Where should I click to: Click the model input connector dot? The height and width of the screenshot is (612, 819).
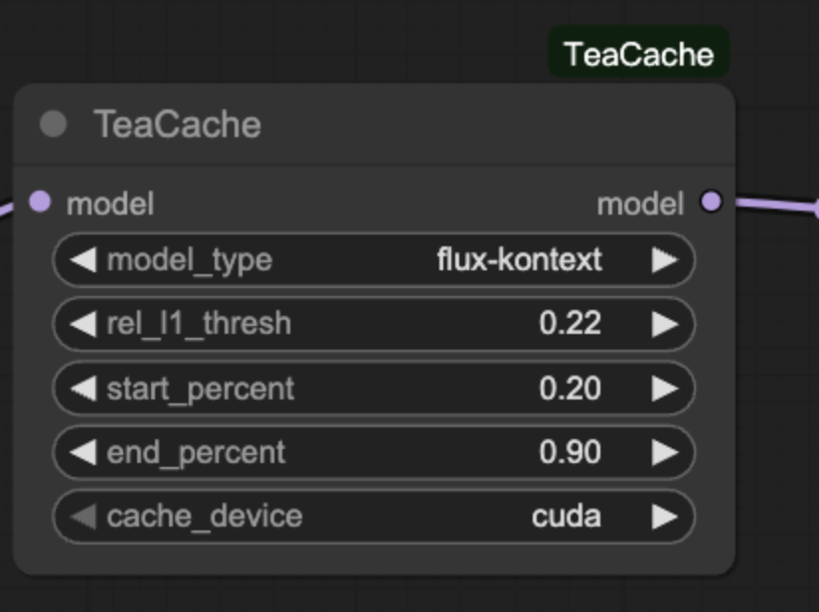pyautogui.click(x=40, y=203)
